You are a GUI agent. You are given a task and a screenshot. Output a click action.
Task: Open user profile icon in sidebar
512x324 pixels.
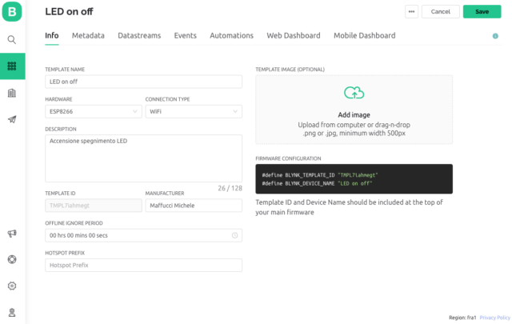12,312
